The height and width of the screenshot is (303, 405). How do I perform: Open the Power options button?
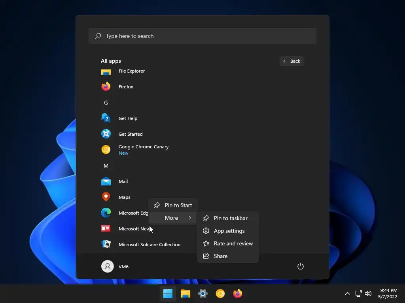301,266
